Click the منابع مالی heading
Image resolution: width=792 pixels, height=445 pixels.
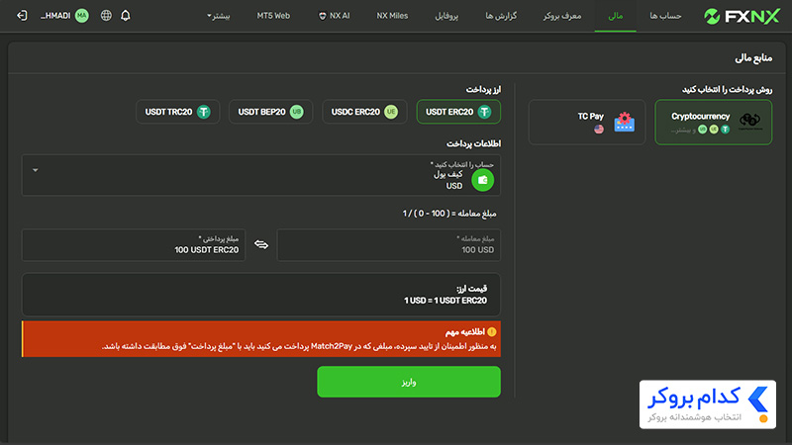pos(753,58)
